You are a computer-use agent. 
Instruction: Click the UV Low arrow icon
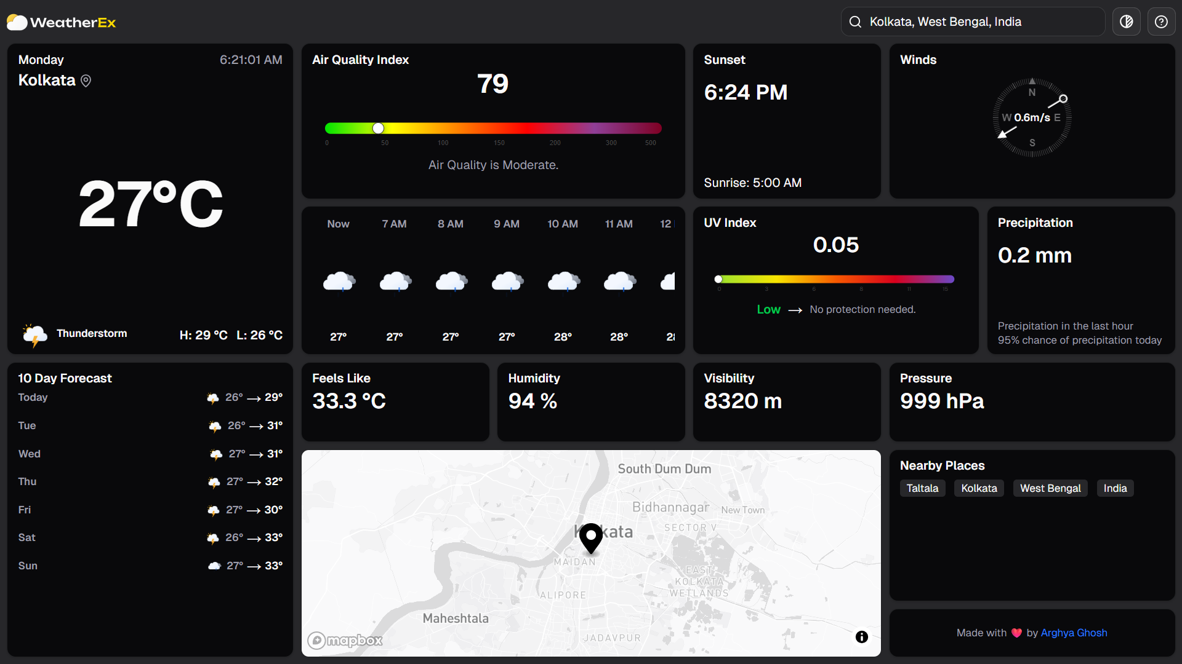(795, 310)
